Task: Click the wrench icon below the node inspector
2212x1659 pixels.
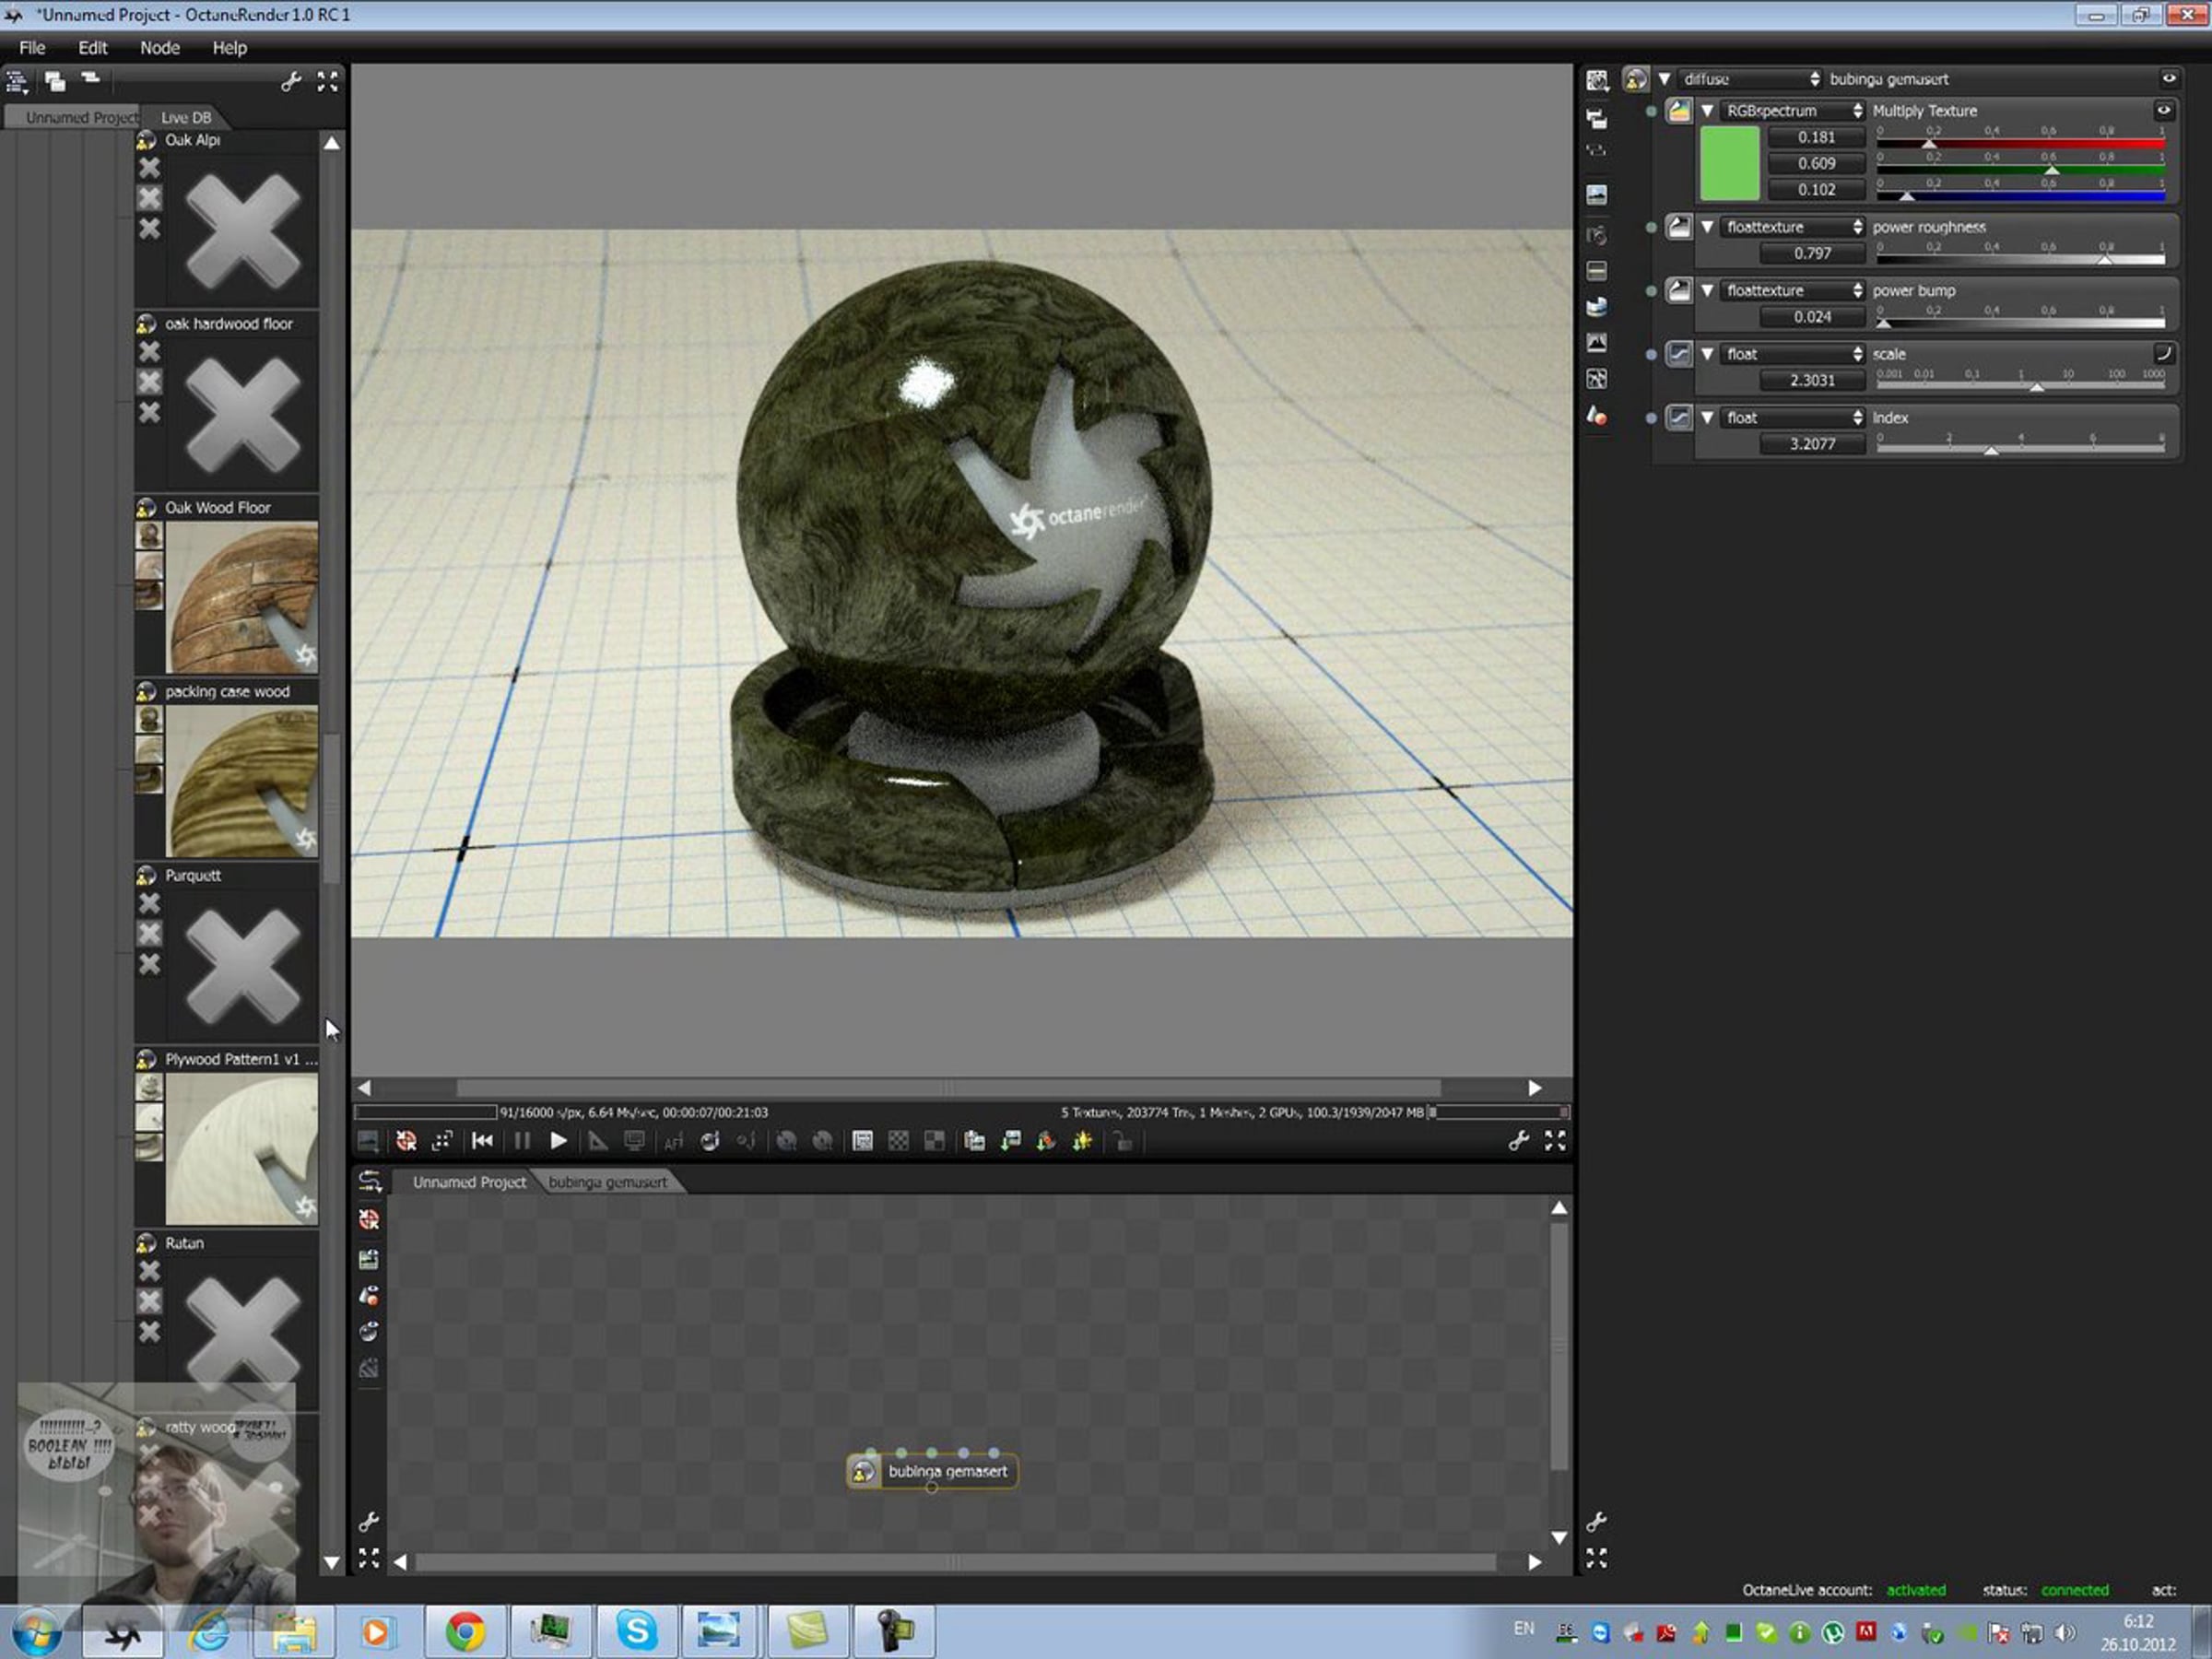Action: point(1597,1521)
